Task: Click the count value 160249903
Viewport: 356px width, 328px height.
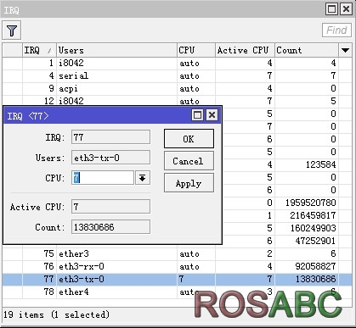Action: (x=313, y=228)
